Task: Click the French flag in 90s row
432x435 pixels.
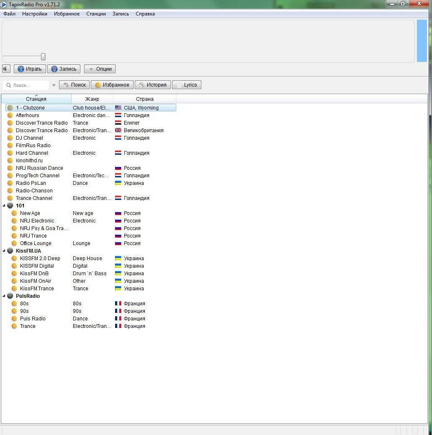Action: tap(118, 311)
